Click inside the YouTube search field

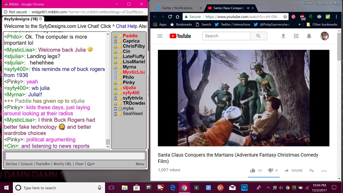[x=226, y=36]
